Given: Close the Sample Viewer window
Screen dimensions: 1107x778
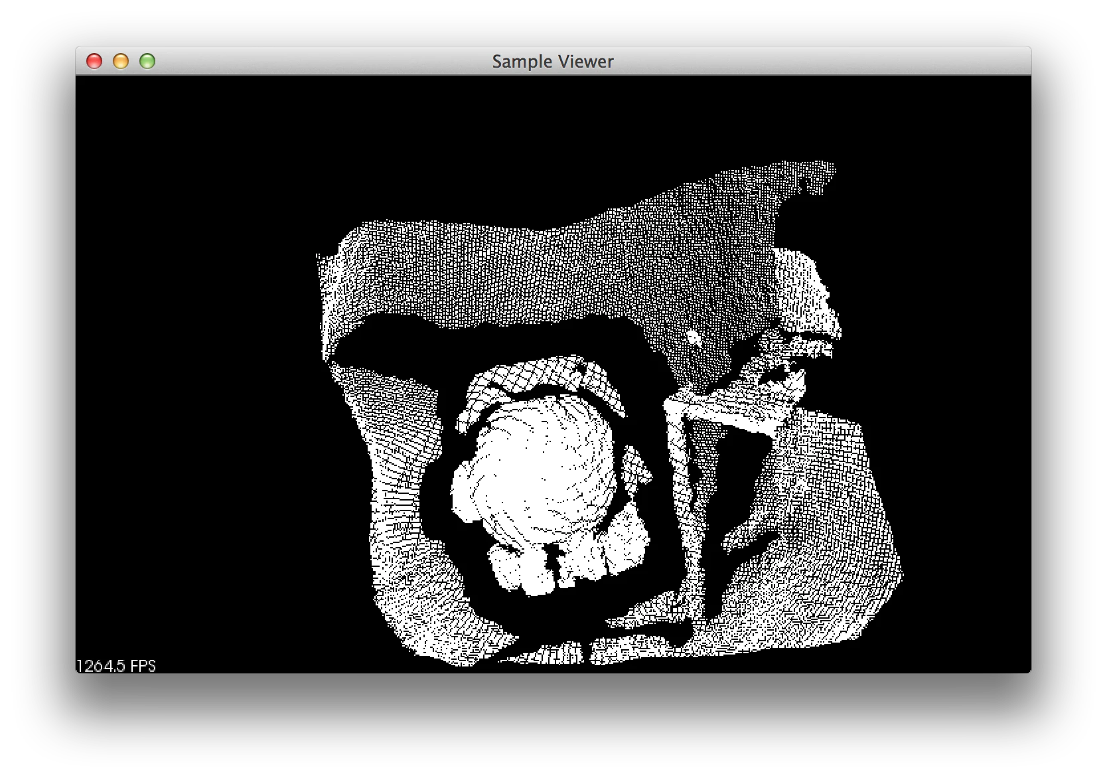Looking at the screenshot, I should pos(94,61).
